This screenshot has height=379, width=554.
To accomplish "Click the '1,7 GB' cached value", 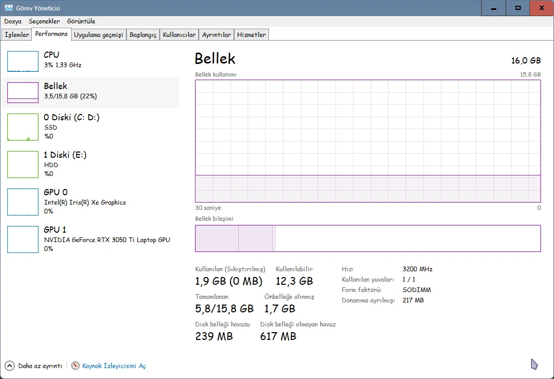I will pyautogui.click(x=280, y=309).
